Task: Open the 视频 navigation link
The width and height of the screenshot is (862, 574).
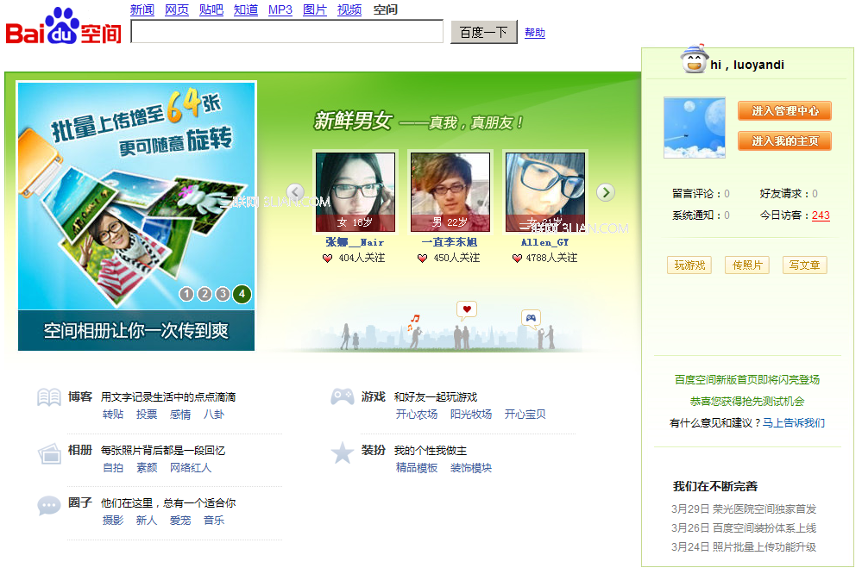Action: (349, 9)
